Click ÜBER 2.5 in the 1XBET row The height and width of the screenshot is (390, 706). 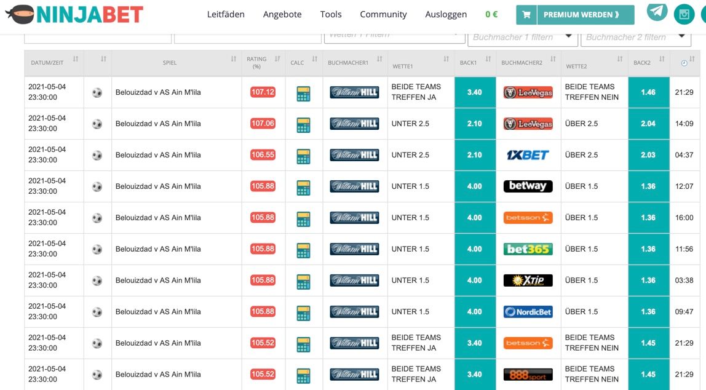point(581,155)
